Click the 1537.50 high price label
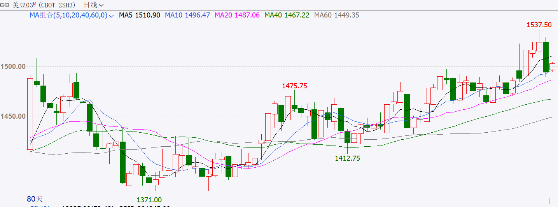Image resolution: width=558 pixels, height=207 pixels. click(x=539, y=25)
